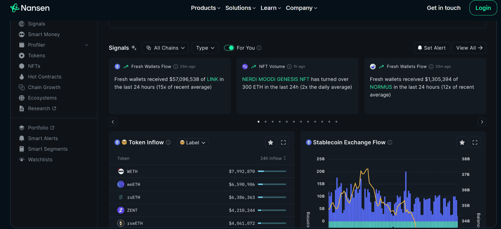Click the Login button
Viewport: 501px width, 229px height.
point(483,8)
